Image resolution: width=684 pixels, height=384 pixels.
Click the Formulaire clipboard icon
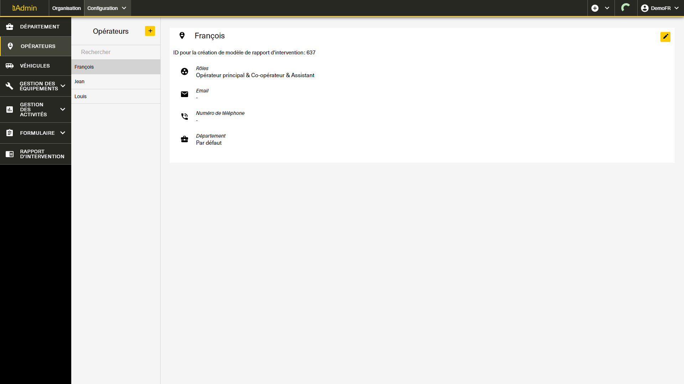click(x=10, y=133)
